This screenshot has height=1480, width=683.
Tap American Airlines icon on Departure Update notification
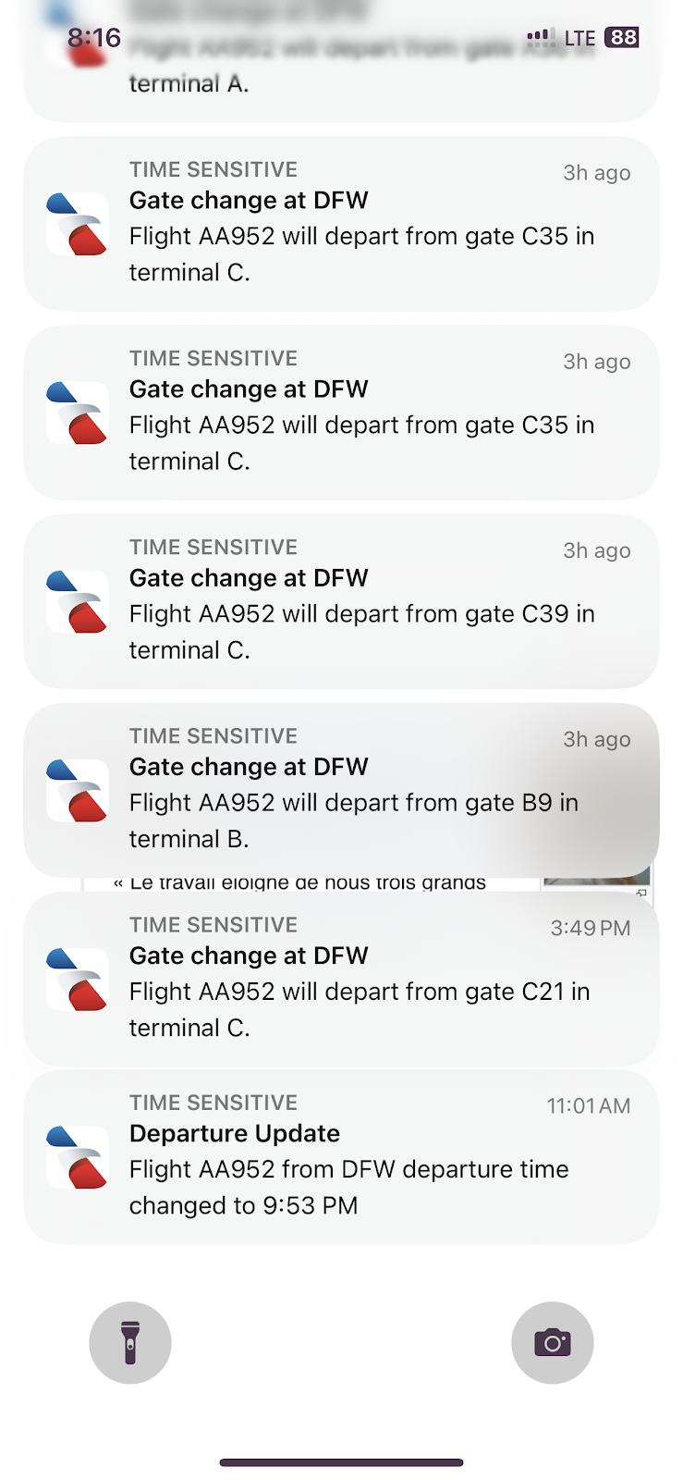pyautogui.click(x=78, y=1156)
